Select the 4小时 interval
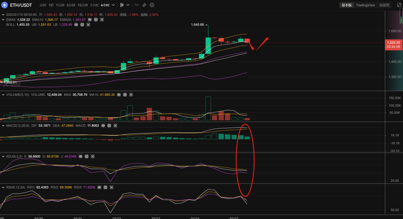This screenshot has width=403, height=219. [105, 5]
